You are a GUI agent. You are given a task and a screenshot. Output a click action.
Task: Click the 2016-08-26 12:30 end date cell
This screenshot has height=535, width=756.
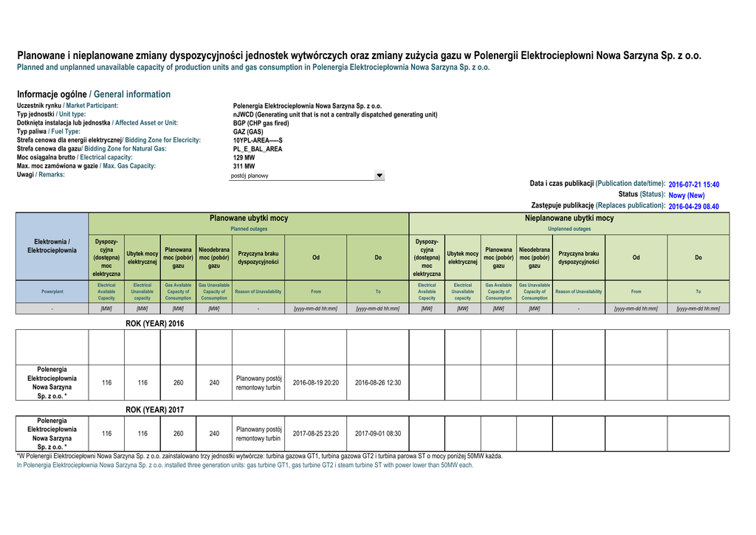pyautogui.click(x=377, y=383)
